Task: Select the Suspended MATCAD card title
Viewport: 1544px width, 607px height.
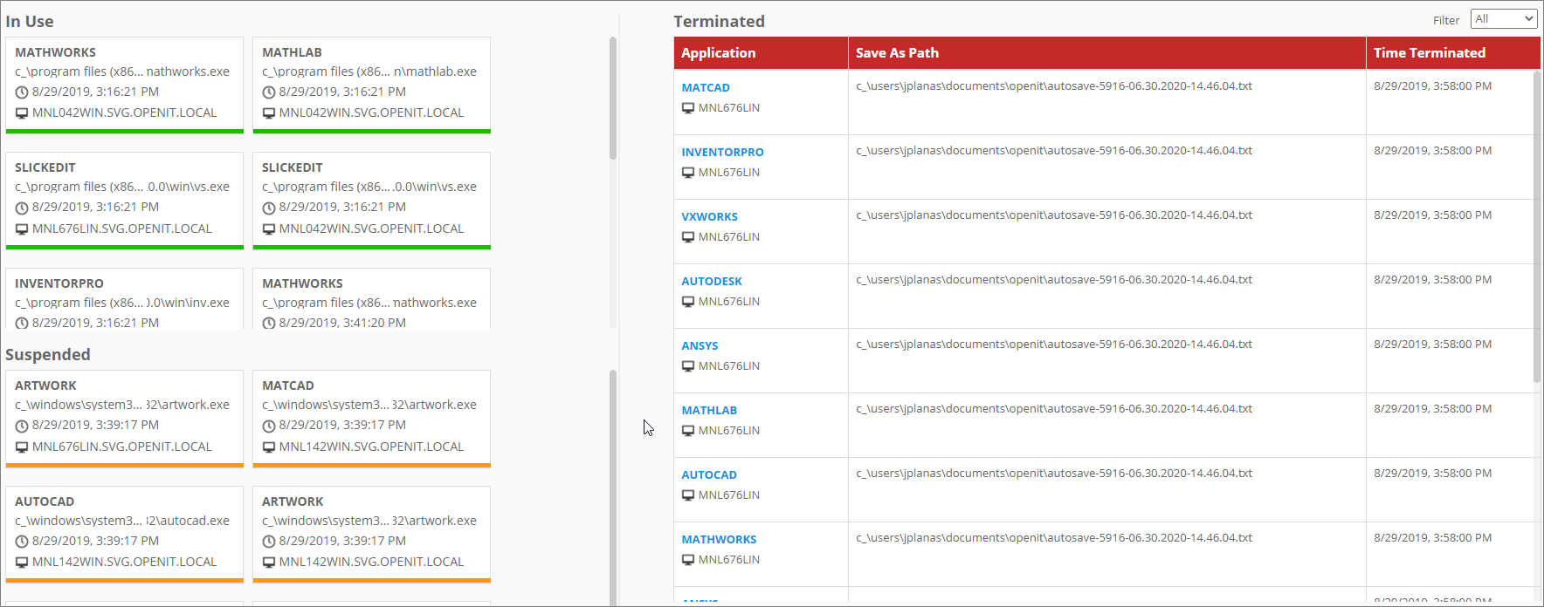Action: (x=288, y=385)
